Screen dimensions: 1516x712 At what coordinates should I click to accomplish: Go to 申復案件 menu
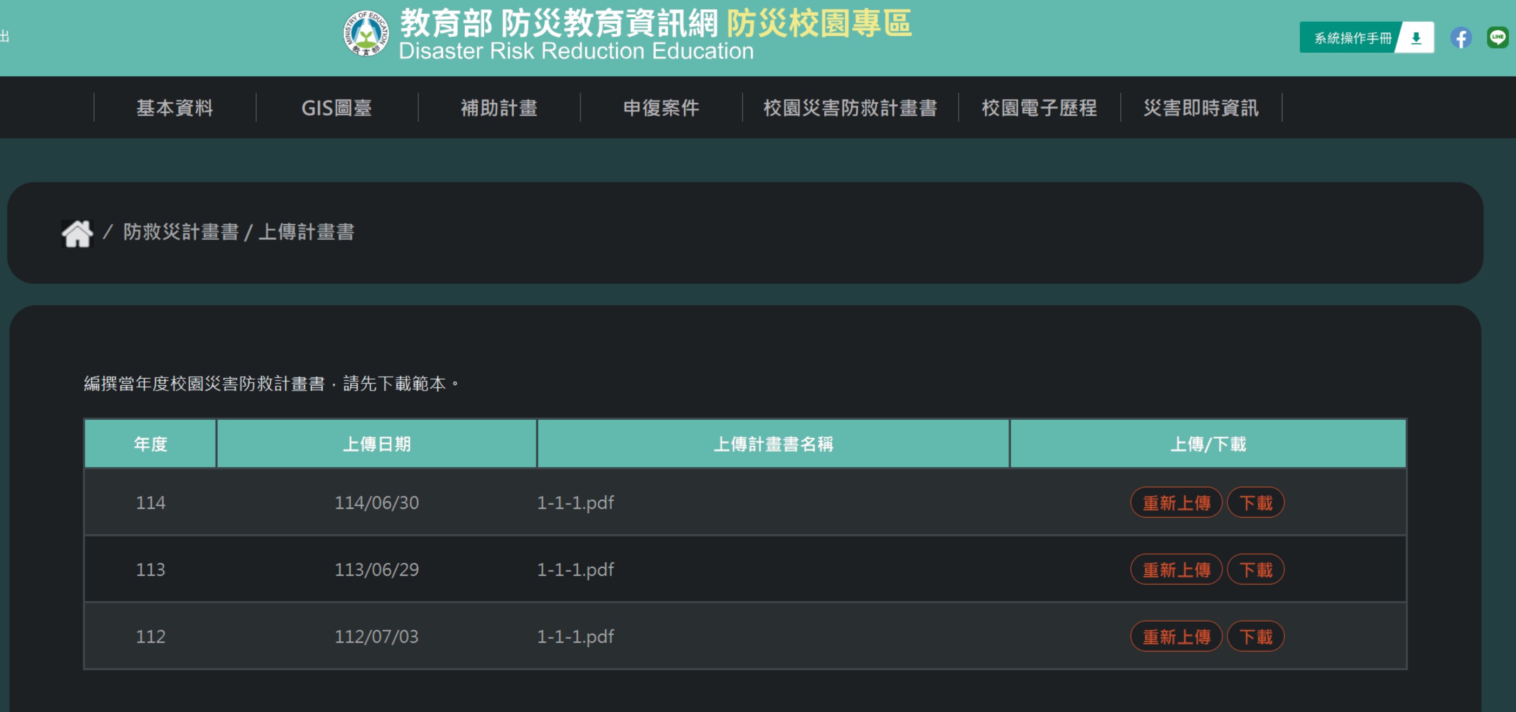click(x=661, y=108)
